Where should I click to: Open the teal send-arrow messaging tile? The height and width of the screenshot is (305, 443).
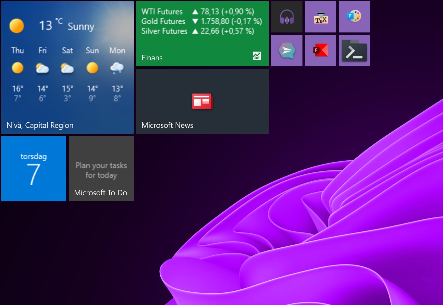(287, 50)
